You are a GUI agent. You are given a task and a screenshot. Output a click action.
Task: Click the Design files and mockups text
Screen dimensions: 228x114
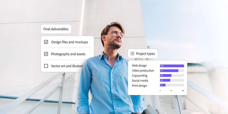coord(70,42)
